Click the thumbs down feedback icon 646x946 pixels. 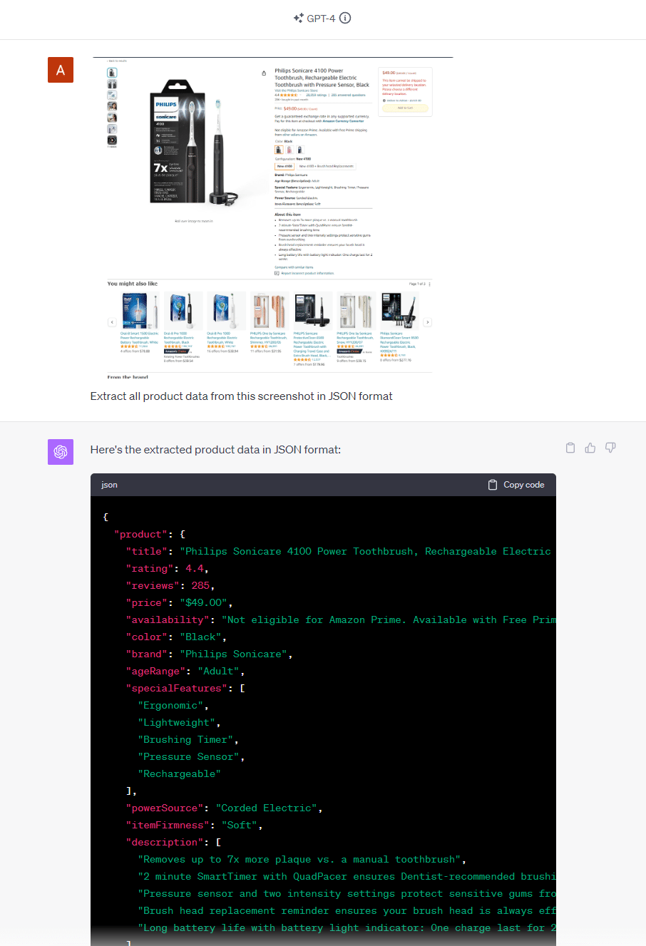coord(610,448)
